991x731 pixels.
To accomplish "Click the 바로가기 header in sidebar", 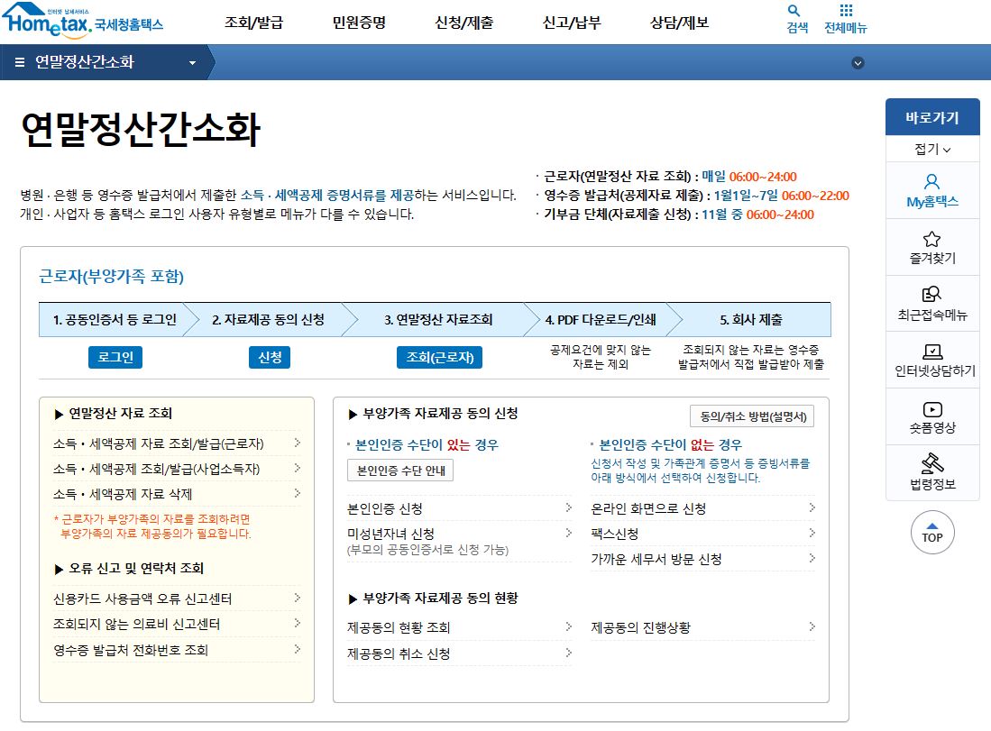I will [x=932, y=116].
